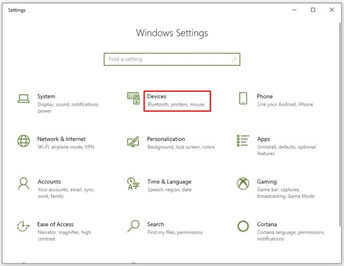
Task: Click the Time & Language clock icon
Action: point(133,183)
